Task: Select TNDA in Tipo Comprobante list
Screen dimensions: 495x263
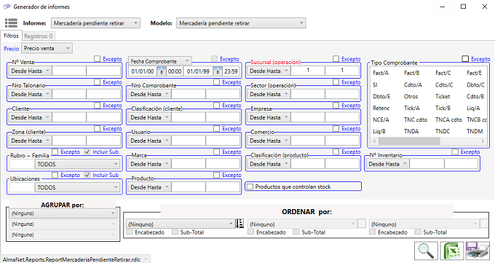Action: click(x=411, y=131)
